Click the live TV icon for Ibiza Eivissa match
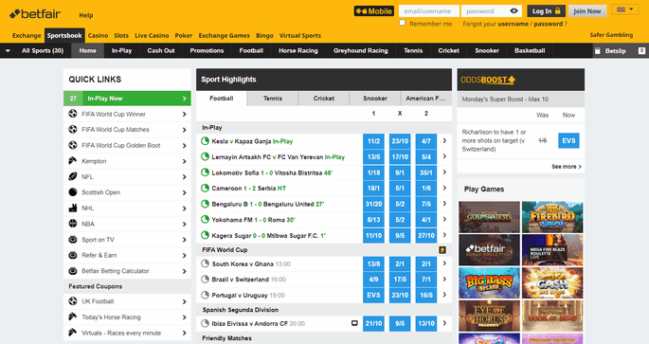649x344 pixels. coord(354,323)
